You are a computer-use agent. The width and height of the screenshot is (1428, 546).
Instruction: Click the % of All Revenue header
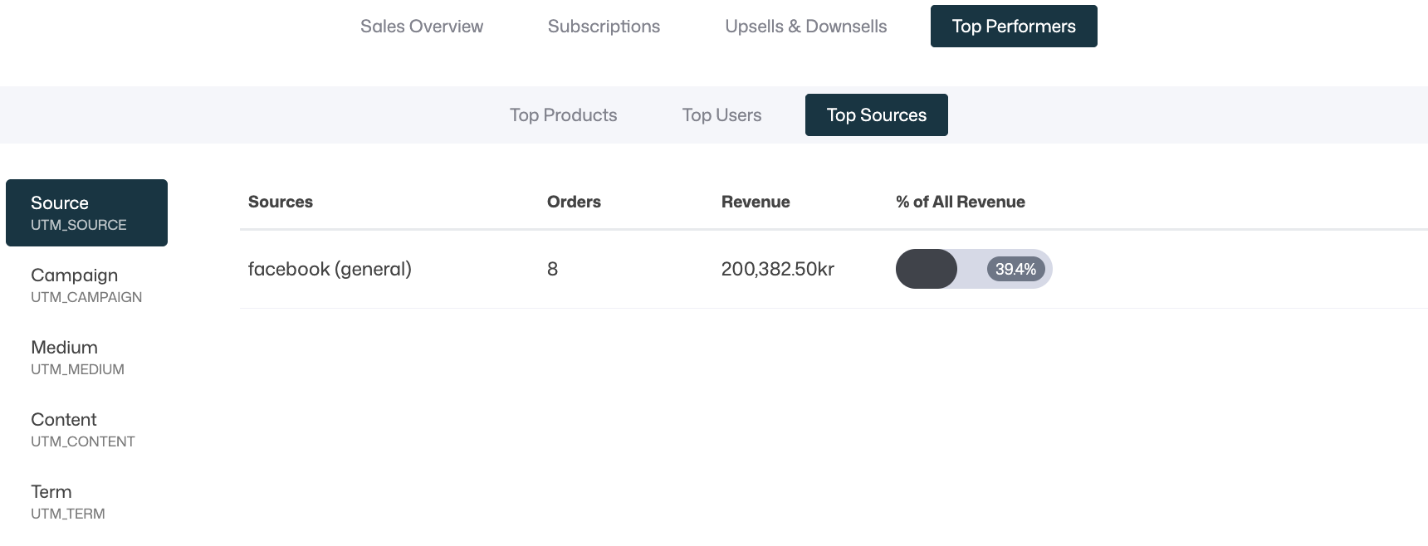(961, 202)
